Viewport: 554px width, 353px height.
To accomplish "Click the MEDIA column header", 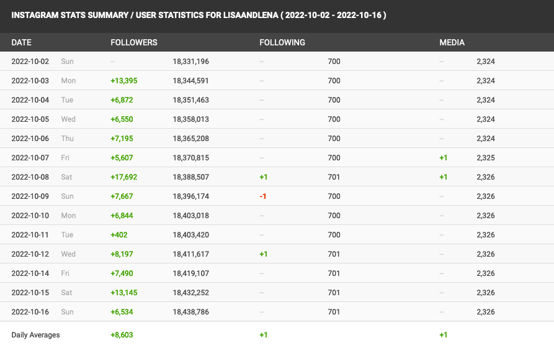I will [x=452, y=42].
